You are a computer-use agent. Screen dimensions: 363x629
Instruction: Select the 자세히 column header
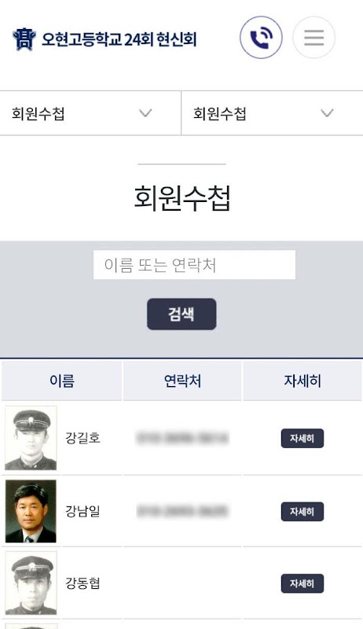pyautogui.click(x=302, y=381)
